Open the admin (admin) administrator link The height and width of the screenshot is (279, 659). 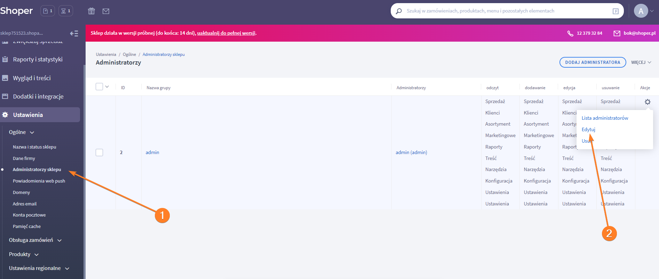click(x=411, y=152)
